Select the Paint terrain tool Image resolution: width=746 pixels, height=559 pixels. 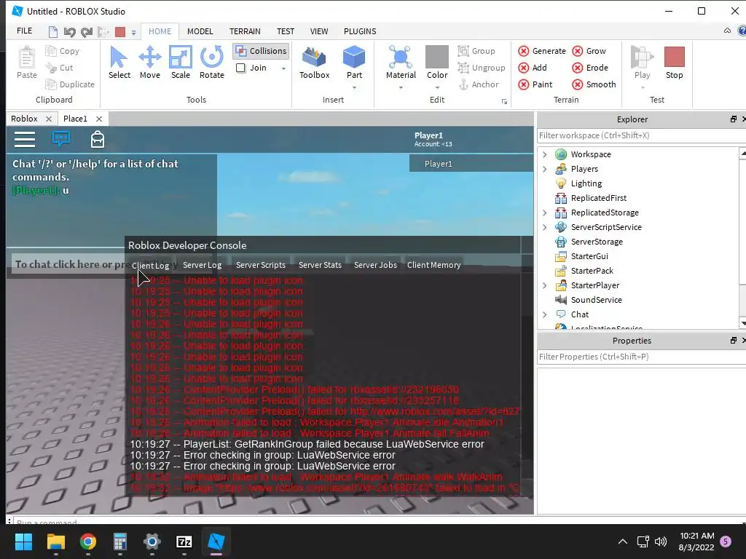pos(535,84)
